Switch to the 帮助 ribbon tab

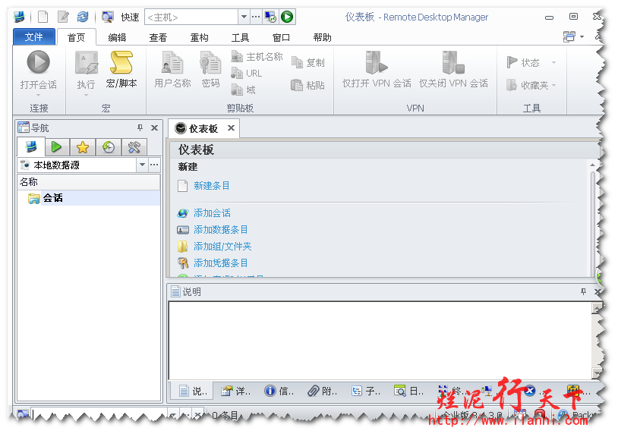pyautogui.click(x=322, y=37)
